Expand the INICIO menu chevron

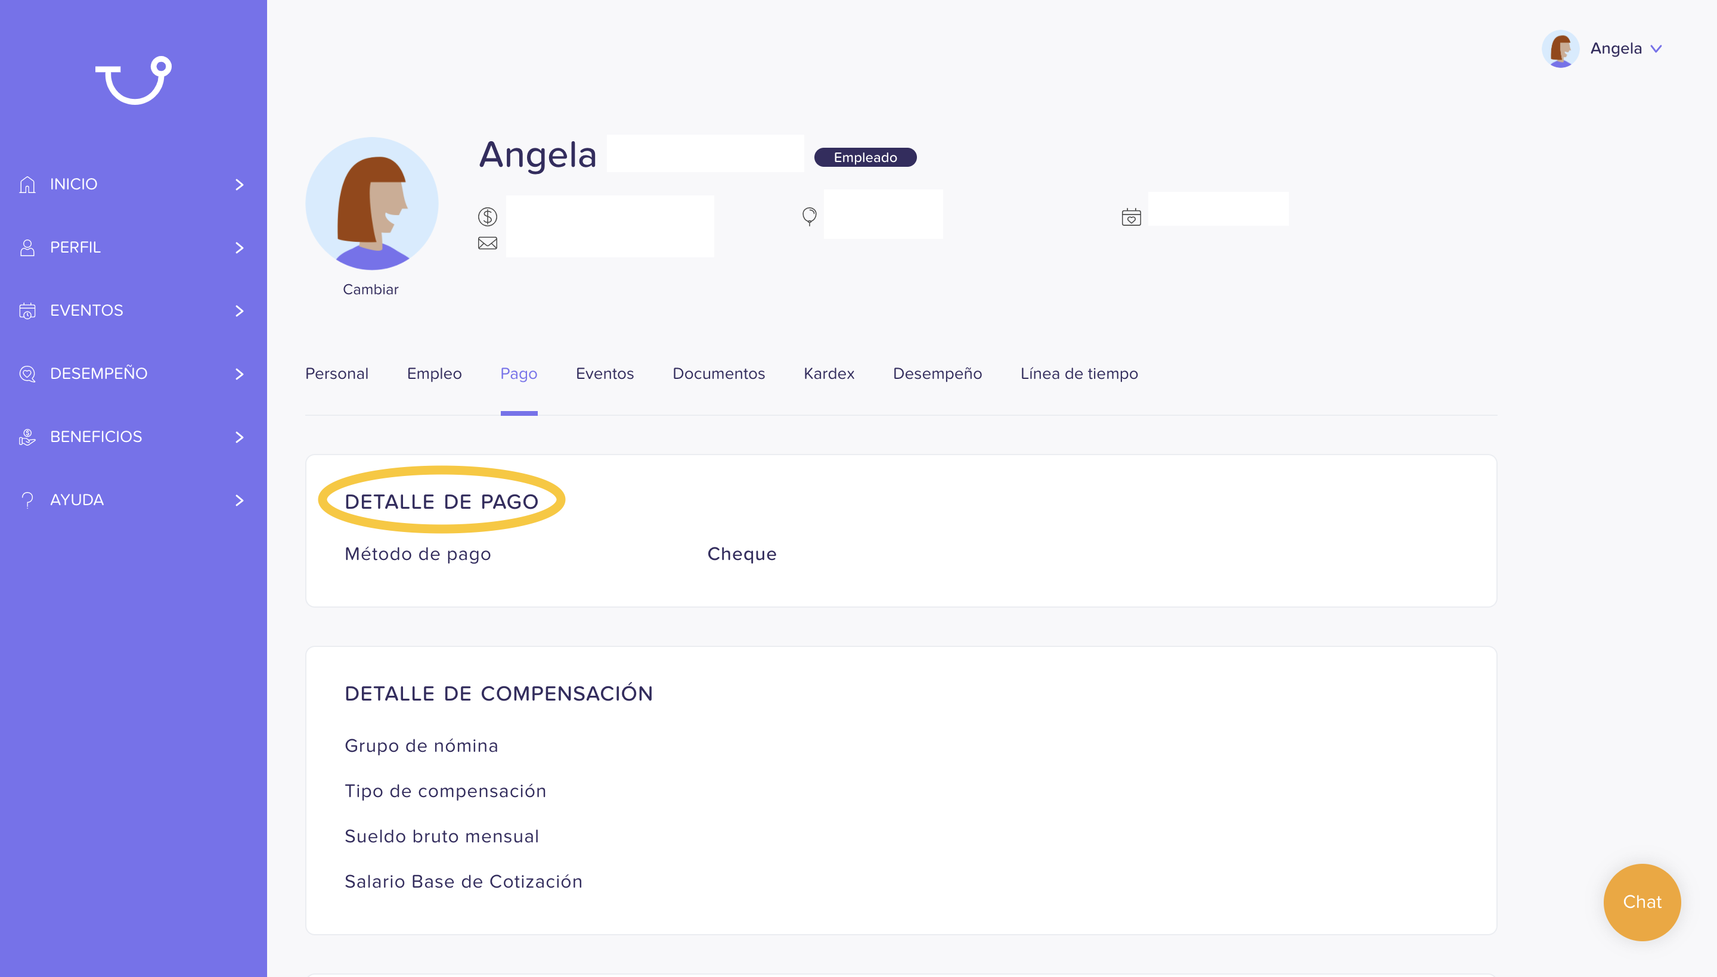pos(240,185)
